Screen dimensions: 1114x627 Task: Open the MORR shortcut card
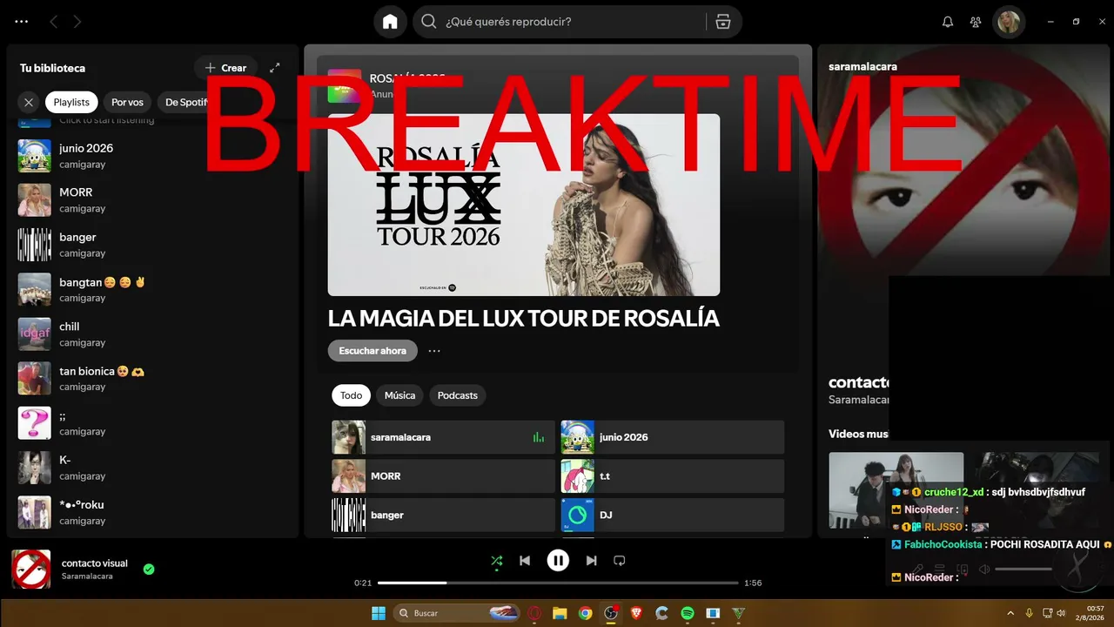[x=443, y=476]
